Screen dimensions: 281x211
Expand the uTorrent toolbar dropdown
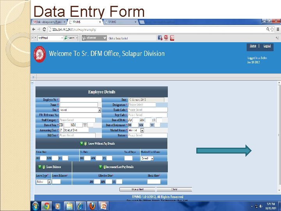(105, 38)
